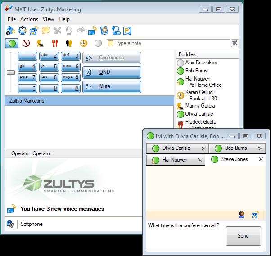Click the contact person icon in IM window
Image resolution: width=271 pixels, height=256 pixels.
[x=242, y=215]
